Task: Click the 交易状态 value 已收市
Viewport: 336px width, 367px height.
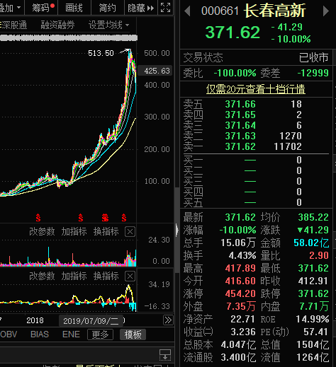Action: (x=314, y=57)
